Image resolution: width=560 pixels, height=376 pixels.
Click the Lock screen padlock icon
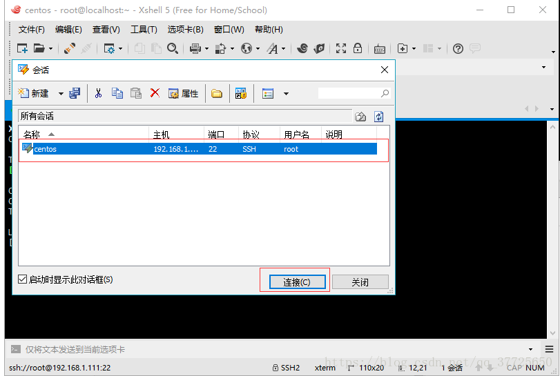point(358,48)
